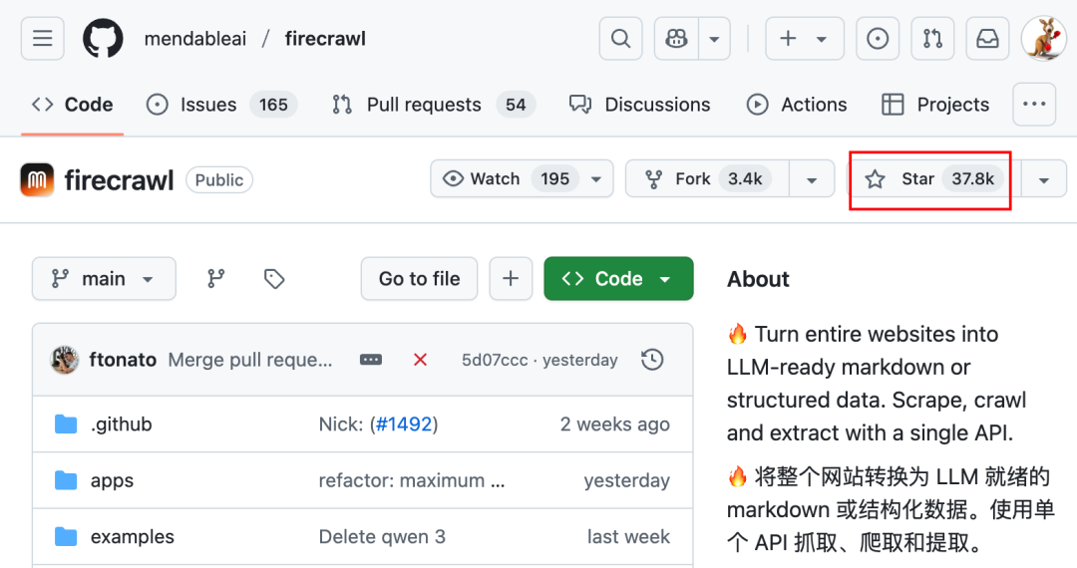Open the notifications inbox icon
Screen dimensions: 1077x568
[x=987, y=39]
